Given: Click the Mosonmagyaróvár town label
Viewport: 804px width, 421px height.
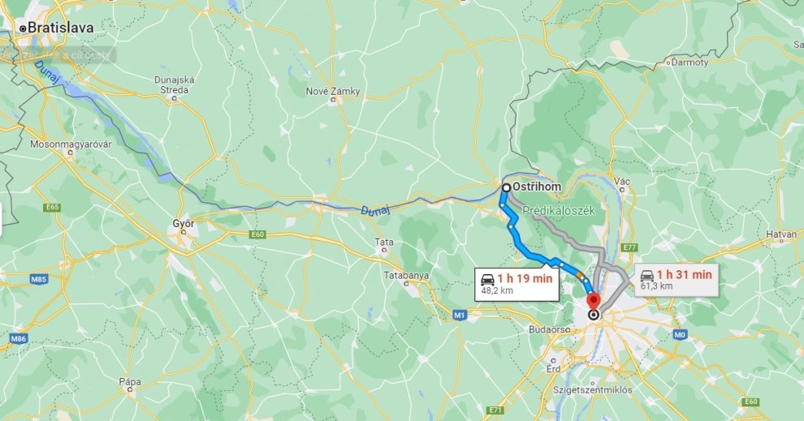Looking at the screenshot, I should click(71, 144).
